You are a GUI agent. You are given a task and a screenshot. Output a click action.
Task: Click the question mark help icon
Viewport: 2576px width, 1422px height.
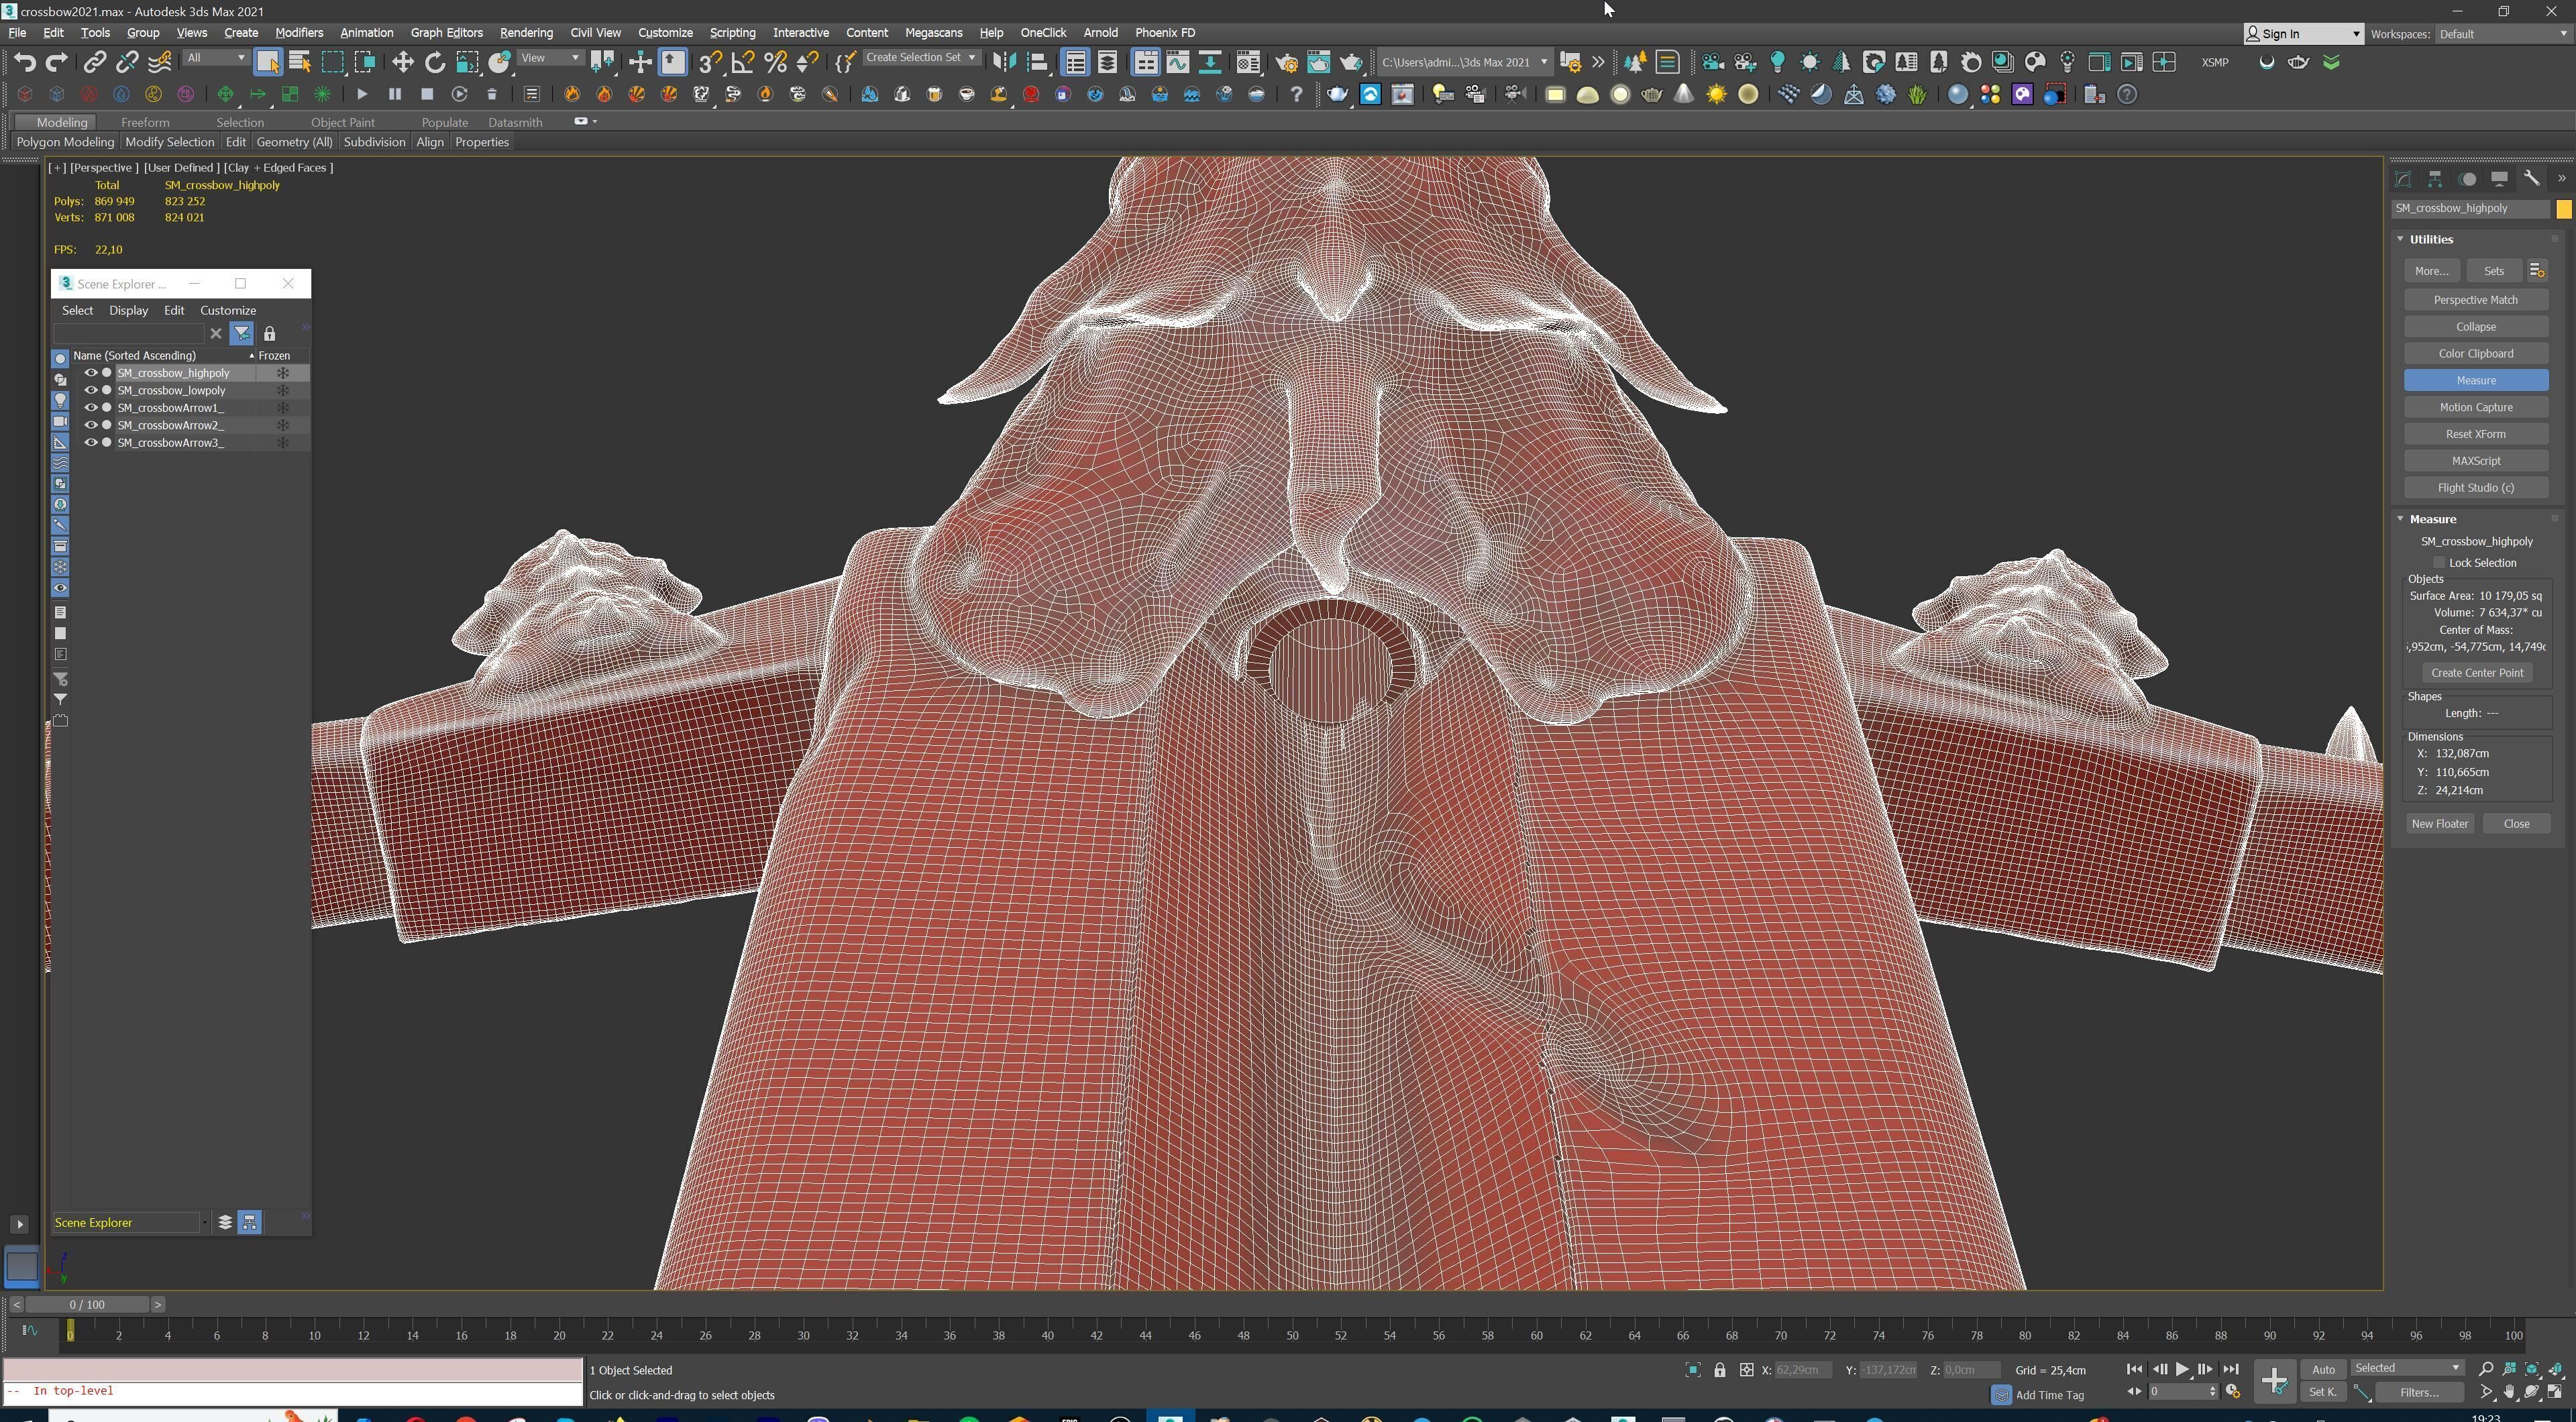[x=1296, y=95]
